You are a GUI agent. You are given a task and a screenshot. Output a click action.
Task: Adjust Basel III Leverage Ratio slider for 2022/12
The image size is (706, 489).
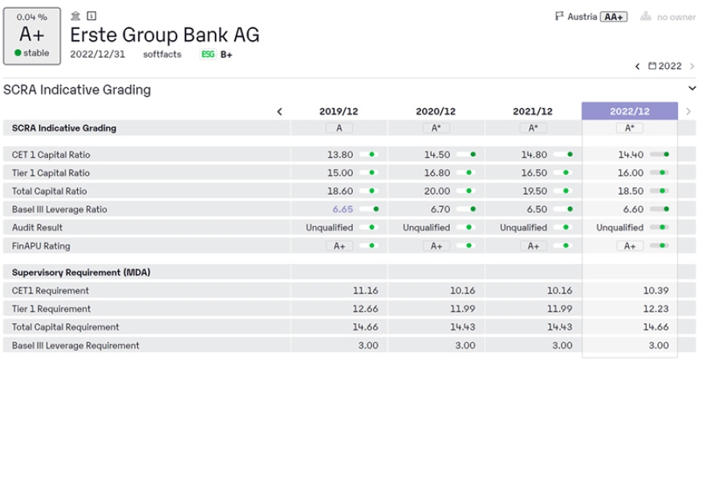tap(659, 209)
